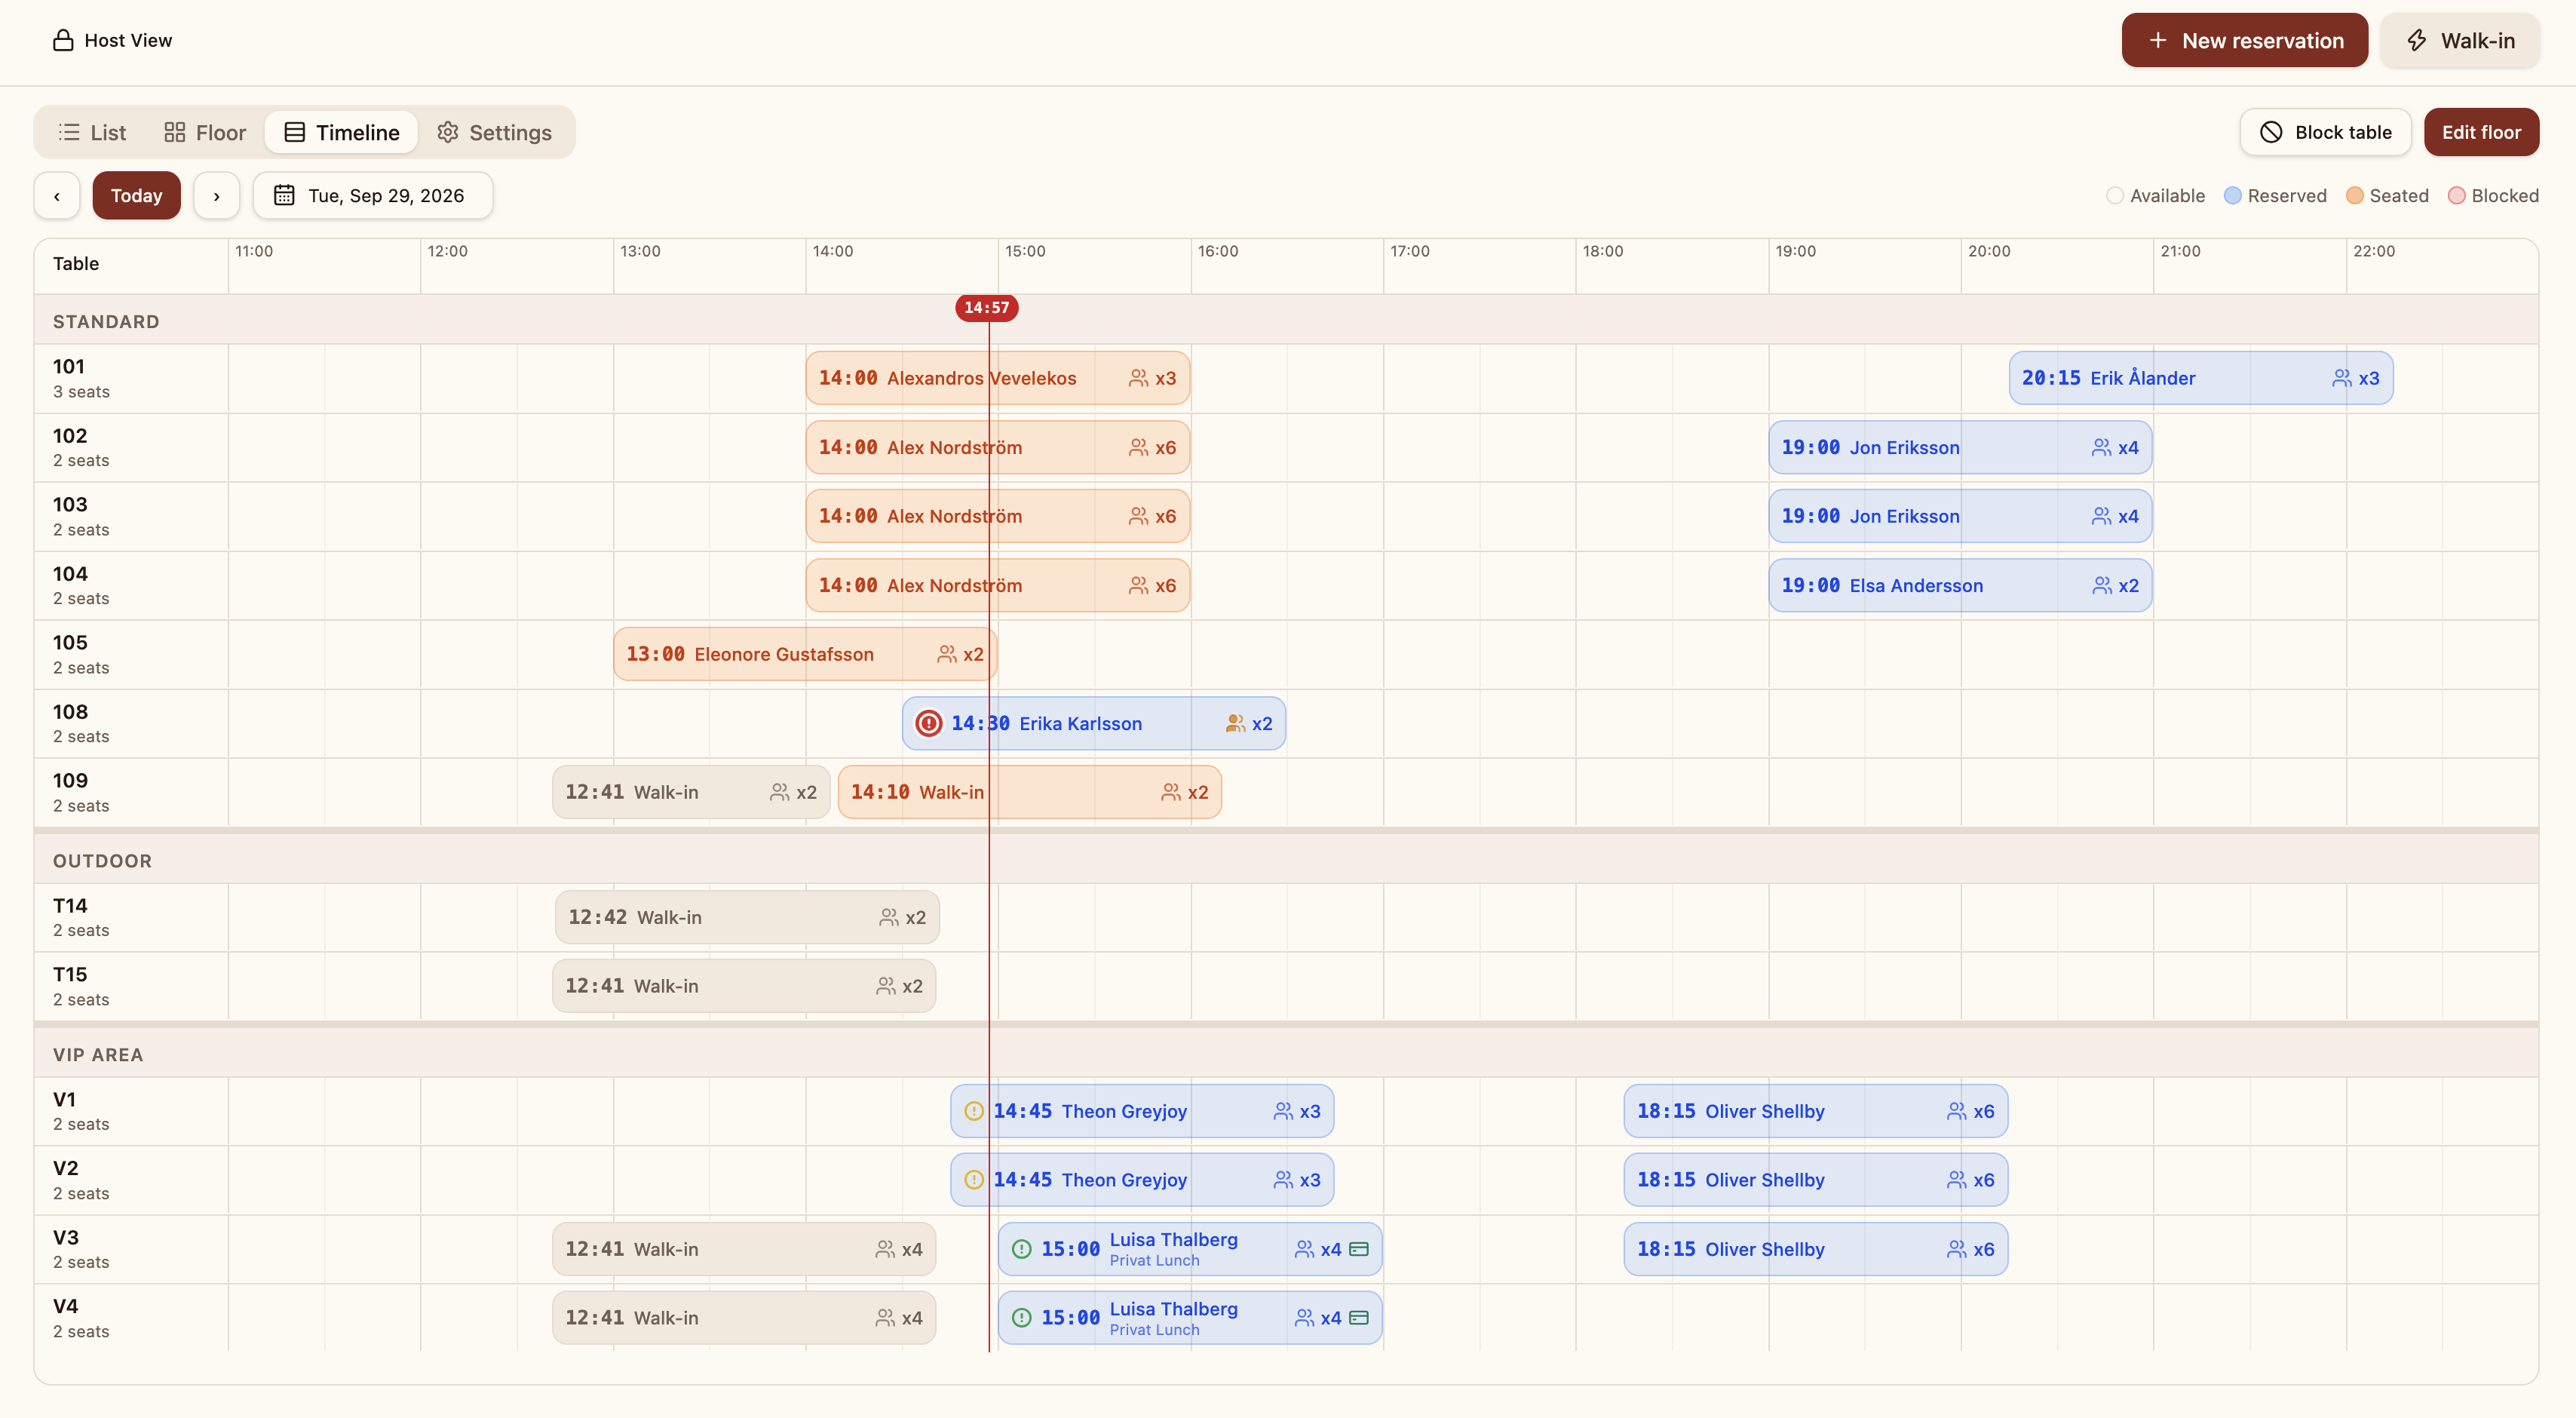Click the guests icon on Erik Ålander reservation
The image size is (2576, 1418).
2341,378
